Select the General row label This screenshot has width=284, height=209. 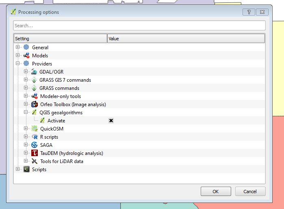[40, 48]
